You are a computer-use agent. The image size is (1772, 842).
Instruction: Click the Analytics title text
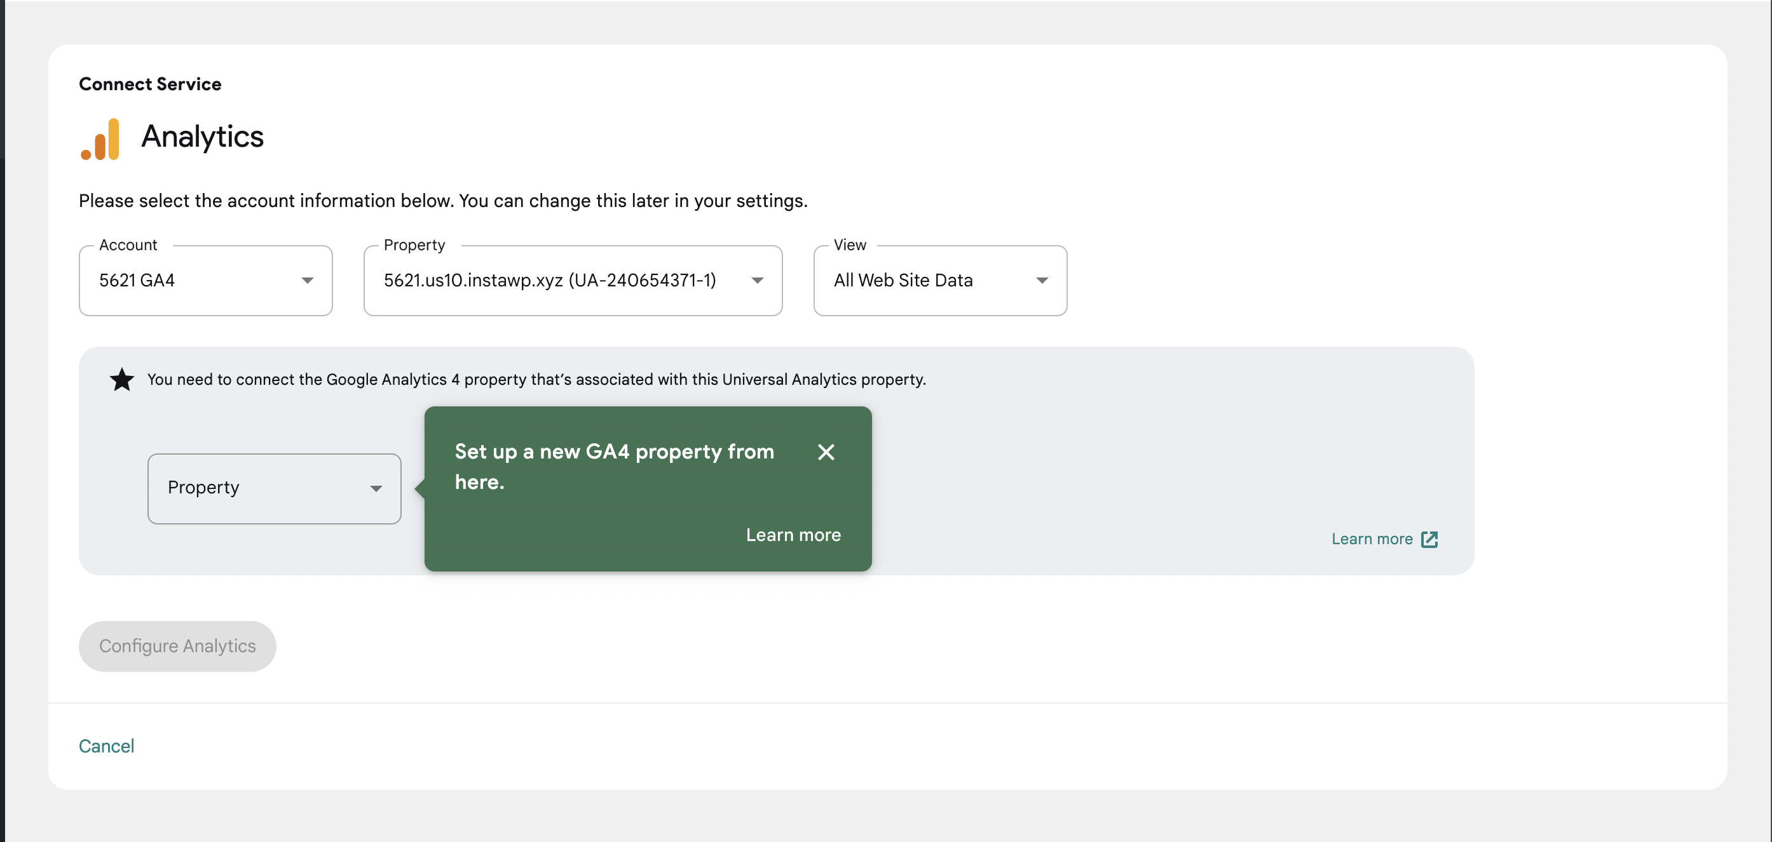pyautogui.click(x=202, y=136)
